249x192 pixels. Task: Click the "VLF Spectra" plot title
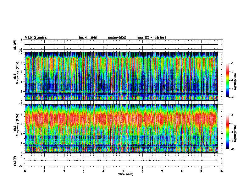[x=36, y=38]
